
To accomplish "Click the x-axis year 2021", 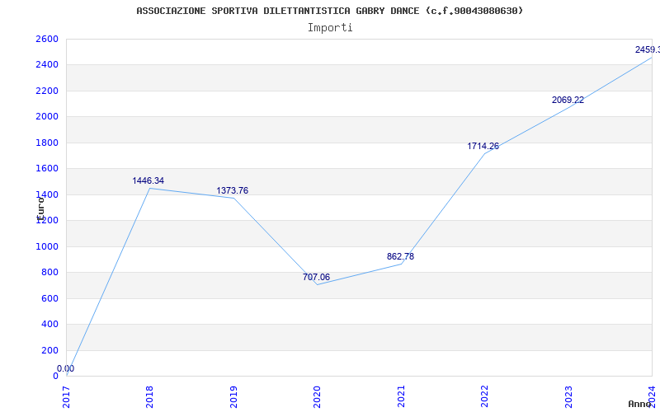I will point(401,396).
